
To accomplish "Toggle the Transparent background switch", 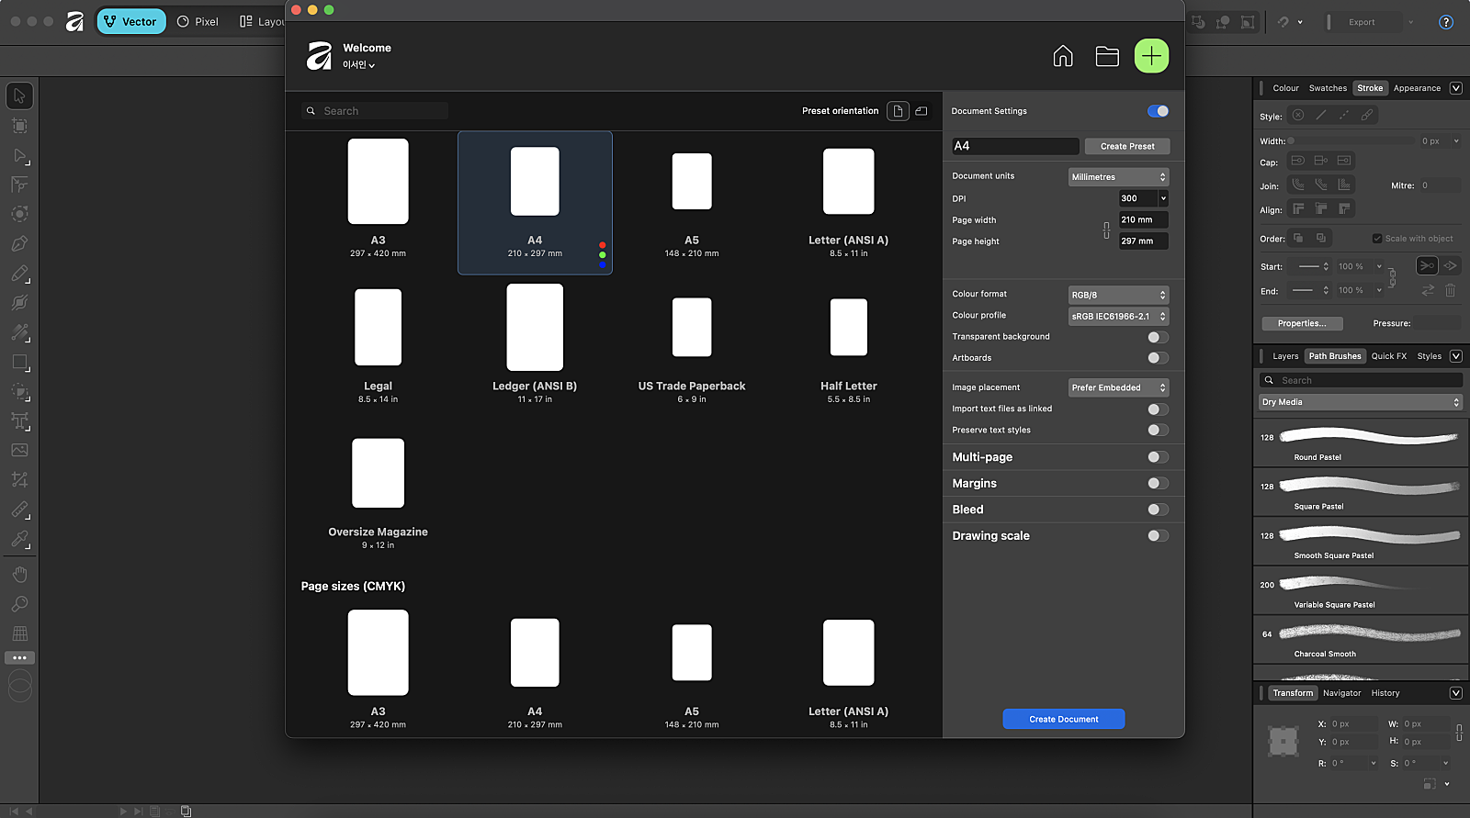I will coord(1158,337).
